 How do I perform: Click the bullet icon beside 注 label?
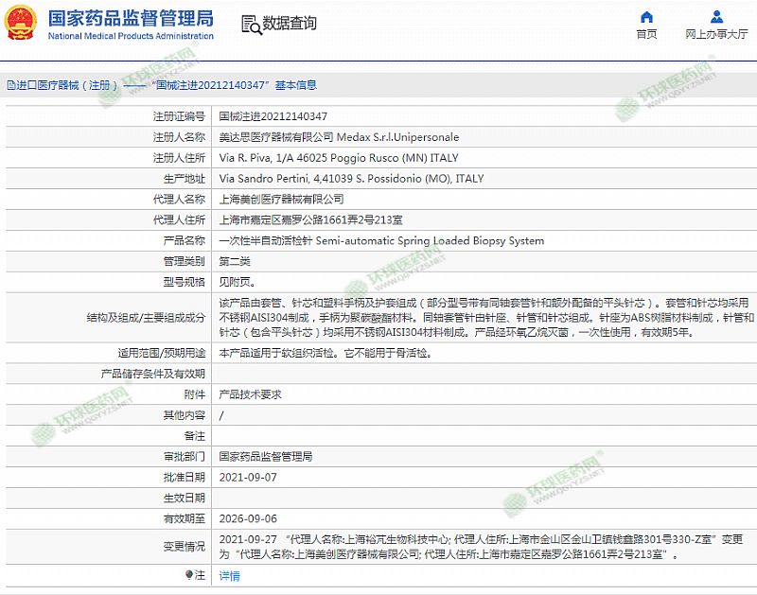(x=188, y=574)
